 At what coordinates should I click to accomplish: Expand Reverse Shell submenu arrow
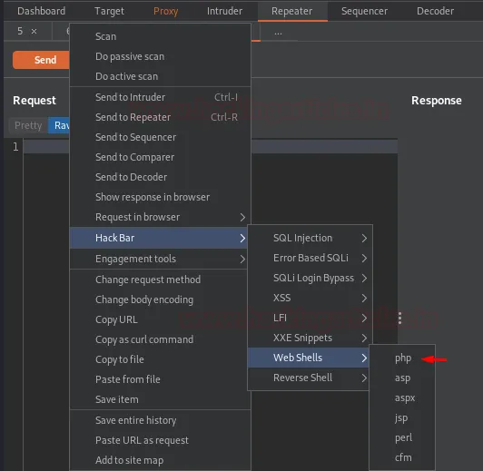pyautogui.click(x=364, y=378)
